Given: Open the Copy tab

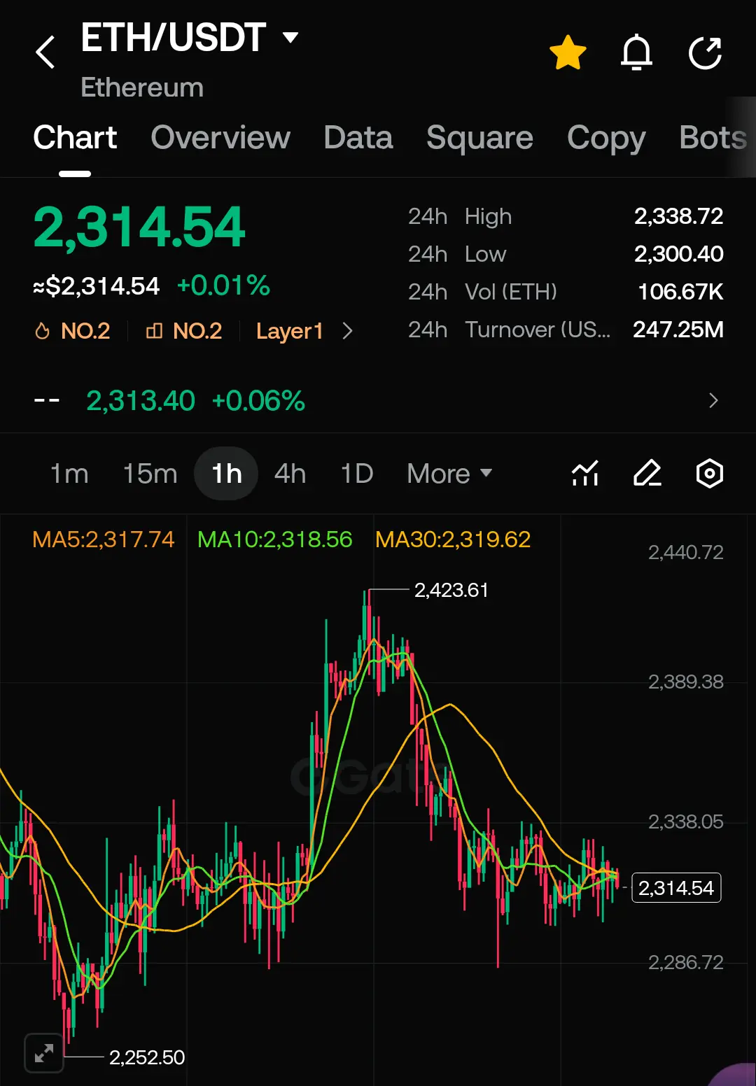Looking at the screenshot, I should (606, 139).
